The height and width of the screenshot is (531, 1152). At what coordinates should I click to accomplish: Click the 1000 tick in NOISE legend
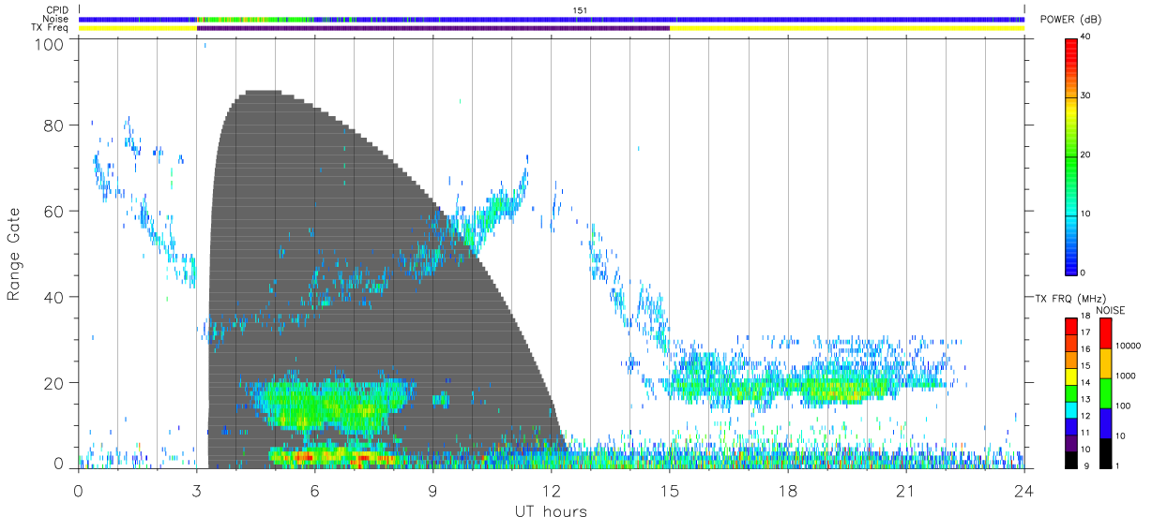click(x=1128, y=376)
